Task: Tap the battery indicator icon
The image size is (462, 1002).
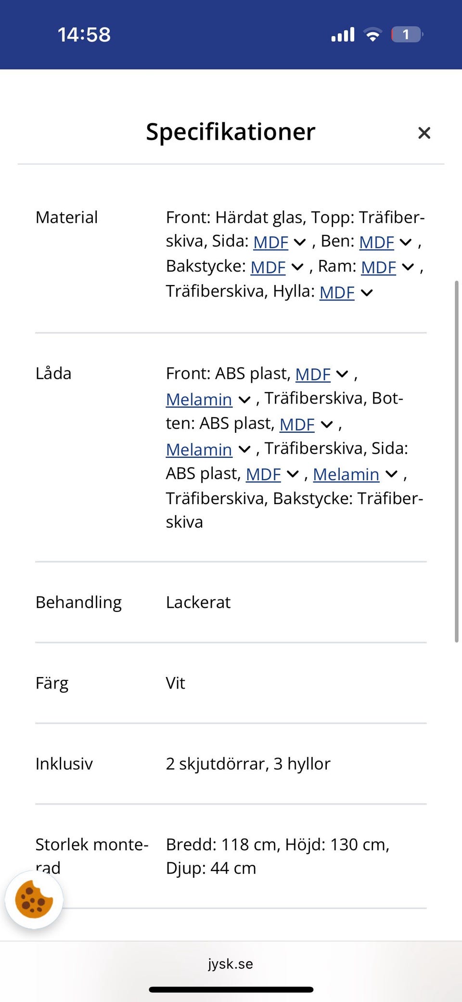Action: pyautogui.click(x=407, y=35)
